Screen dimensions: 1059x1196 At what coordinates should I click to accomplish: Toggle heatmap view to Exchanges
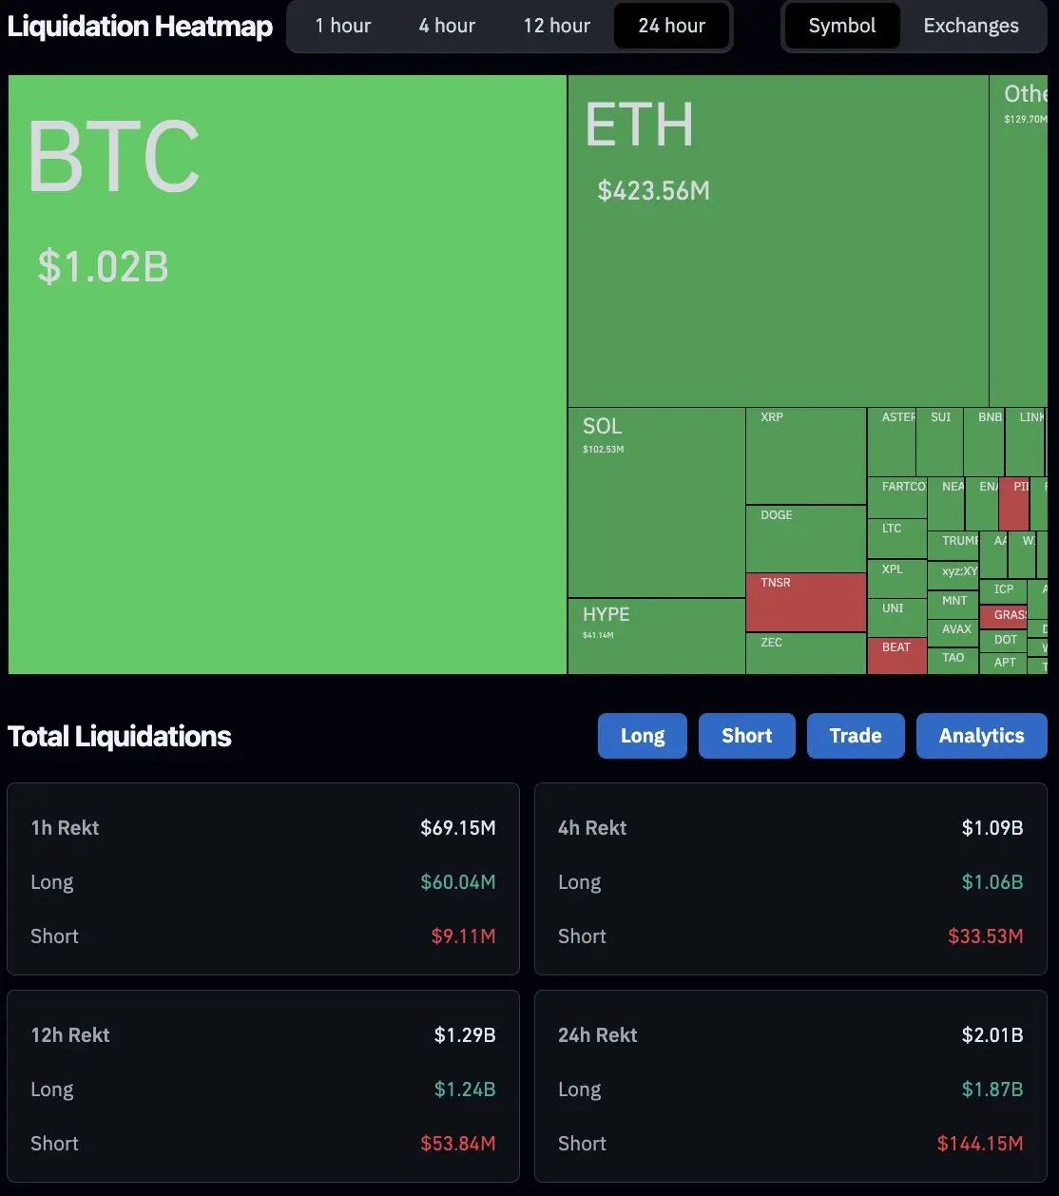(971, 26)
